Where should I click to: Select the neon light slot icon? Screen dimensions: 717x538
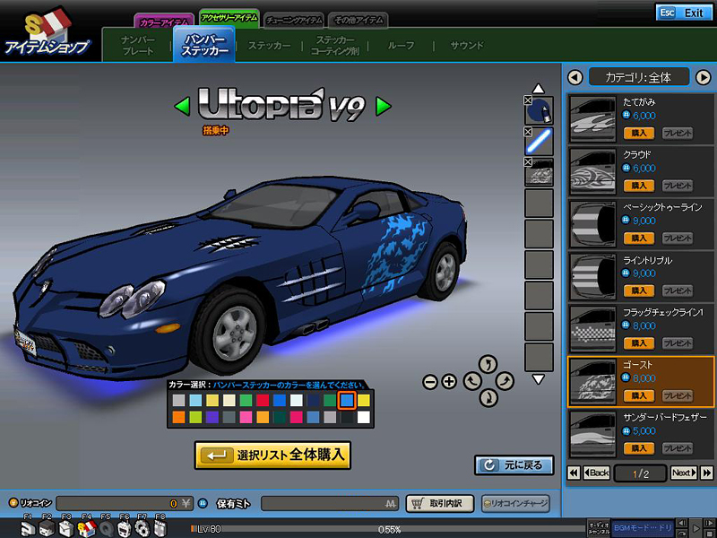[x=540, y=142]
